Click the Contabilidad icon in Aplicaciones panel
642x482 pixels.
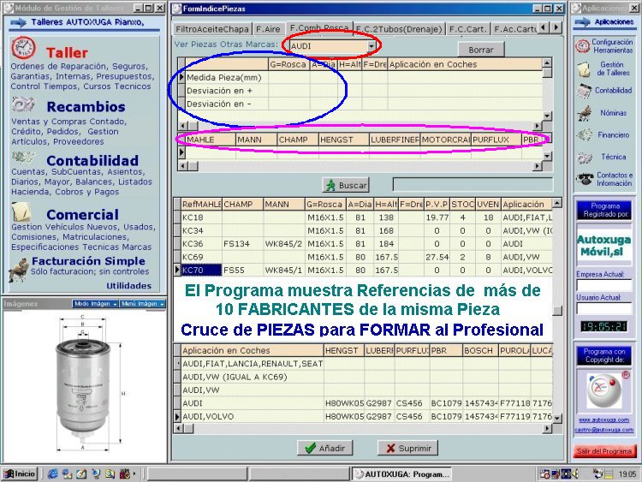pos(584,91)
